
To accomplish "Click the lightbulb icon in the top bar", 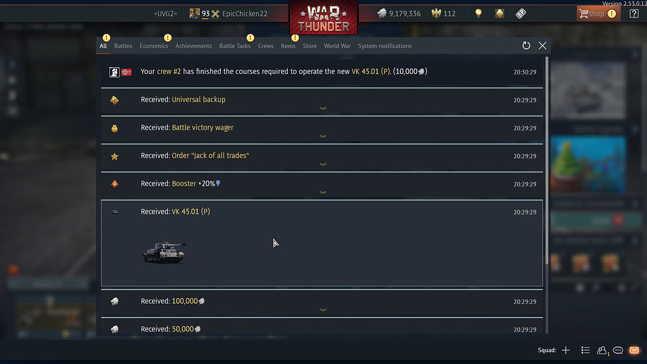I will [x=478, y=13].
